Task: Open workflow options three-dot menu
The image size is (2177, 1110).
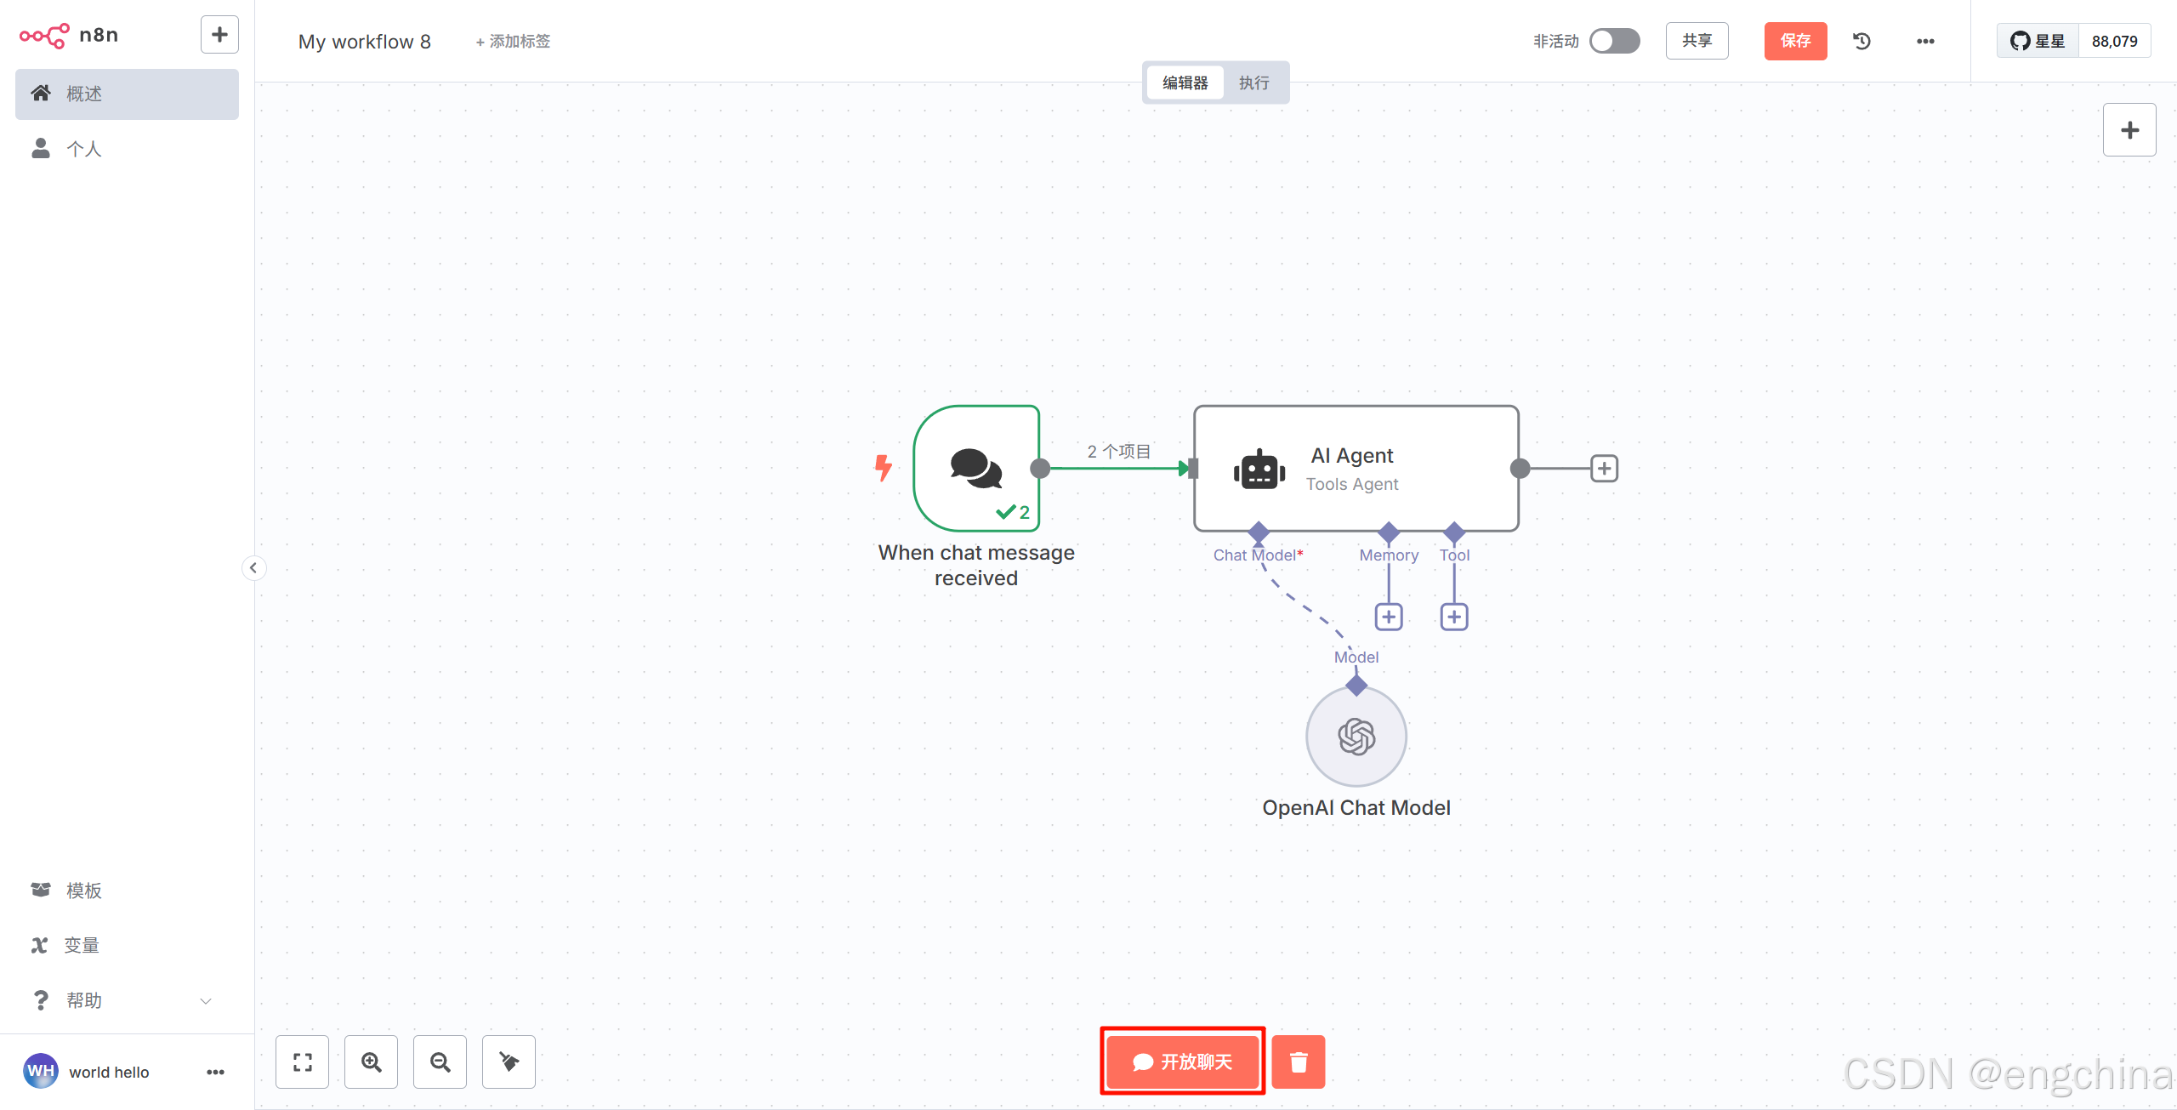Action: [1925, 41]
